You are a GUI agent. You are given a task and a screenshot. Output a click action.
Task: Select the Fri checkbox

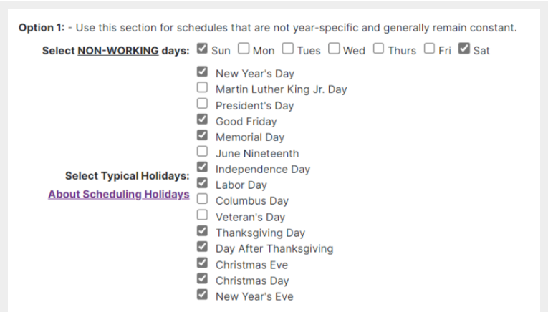429,49
